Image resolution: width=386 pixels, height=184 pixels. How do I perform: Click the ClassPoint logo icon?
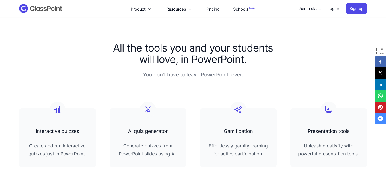[x=23, y=9]
